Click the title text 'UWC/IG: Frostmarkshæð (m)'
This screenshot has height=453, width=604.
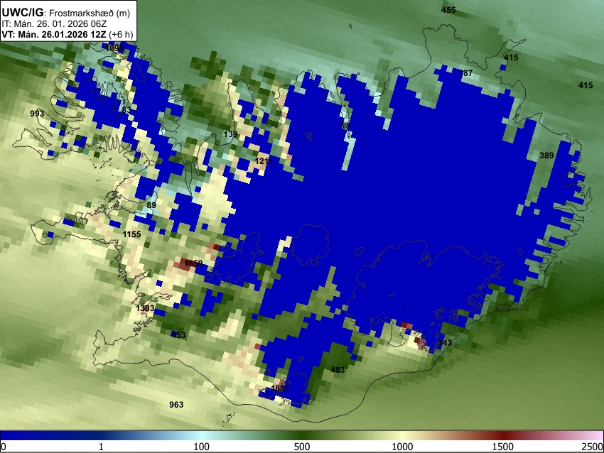point(66,13)
